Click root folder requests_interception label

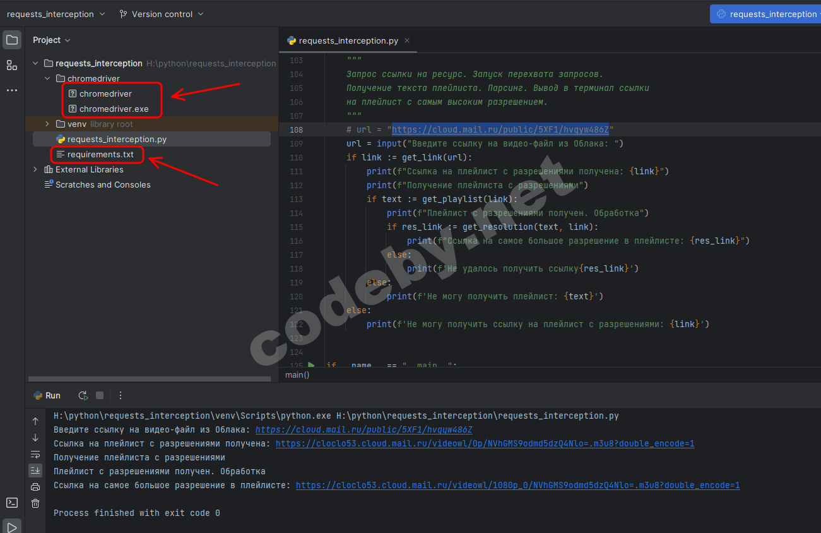coord(99,63)
